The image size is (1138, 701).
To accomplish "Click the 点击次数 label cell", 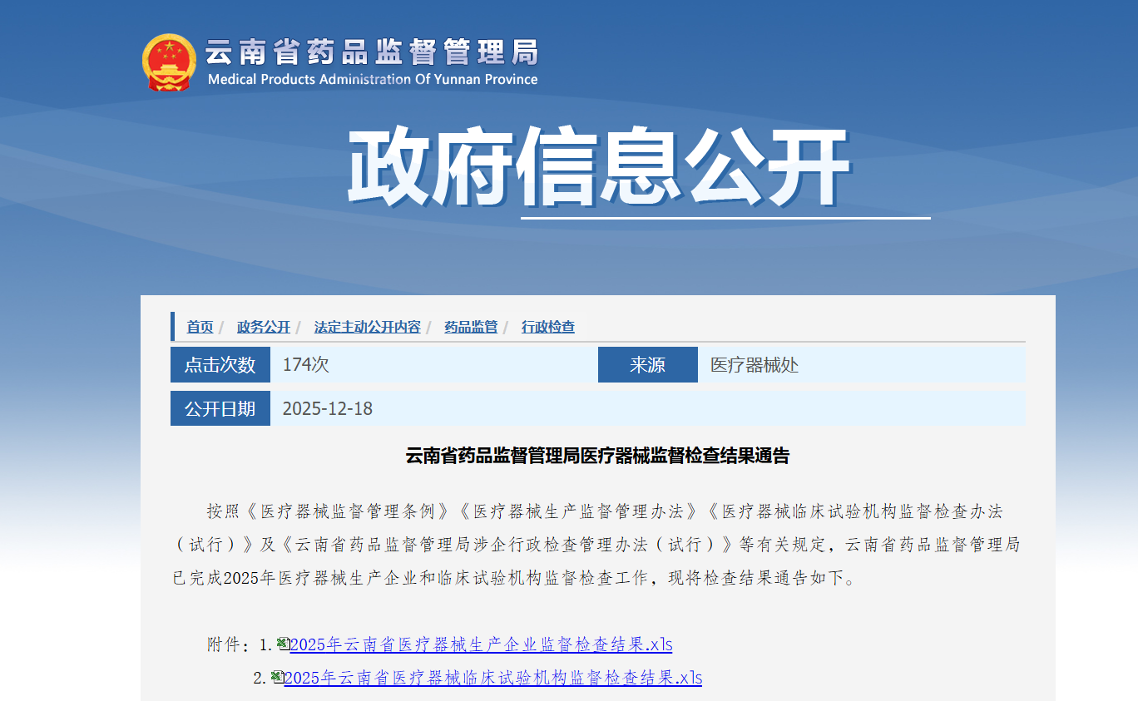I will click(220, 365).
